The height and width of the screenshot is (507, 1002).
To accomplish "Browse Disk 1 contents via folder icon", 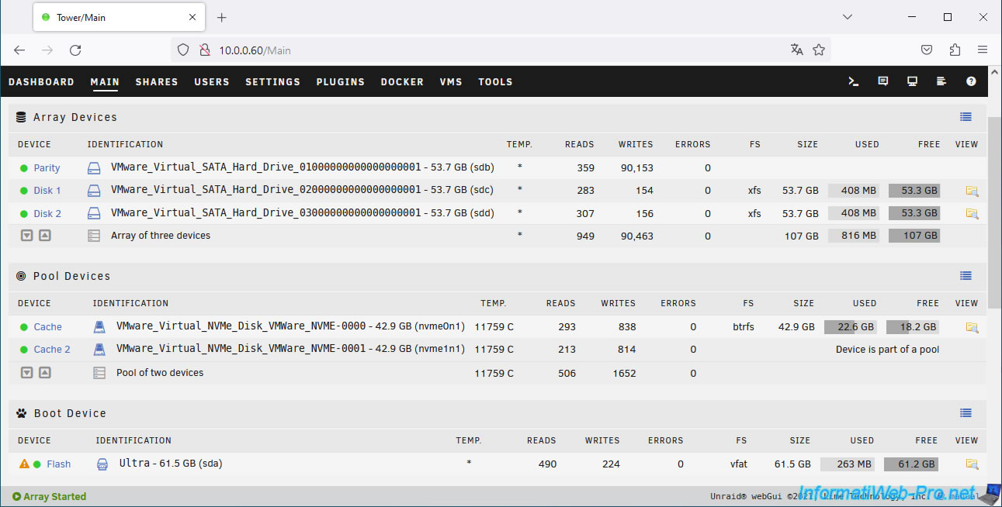I will (x=972, y=191).
